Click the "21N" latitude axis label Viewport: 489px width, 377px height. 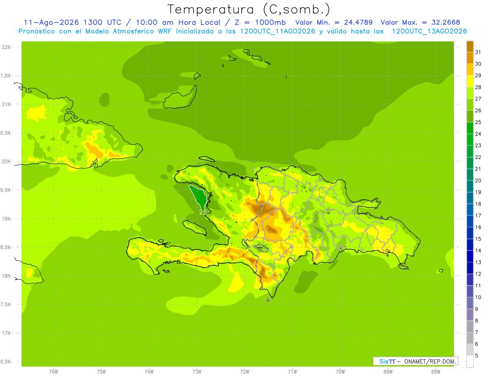(x=7, y=104)
